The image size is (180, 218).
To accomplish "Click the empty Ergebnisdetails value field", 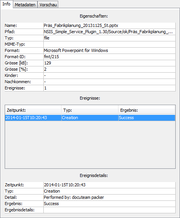I will coord(109,210).
